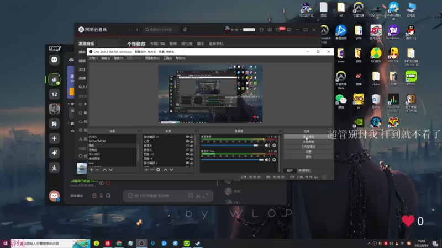Pop out the 来源 dock panel via header icon
The height and width of the screenshot is (248, 442).
(x=196, y=131)
